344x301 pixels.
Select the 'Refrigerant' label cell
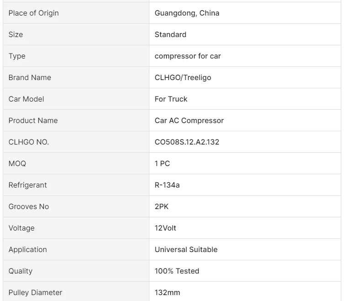[27, 185]
